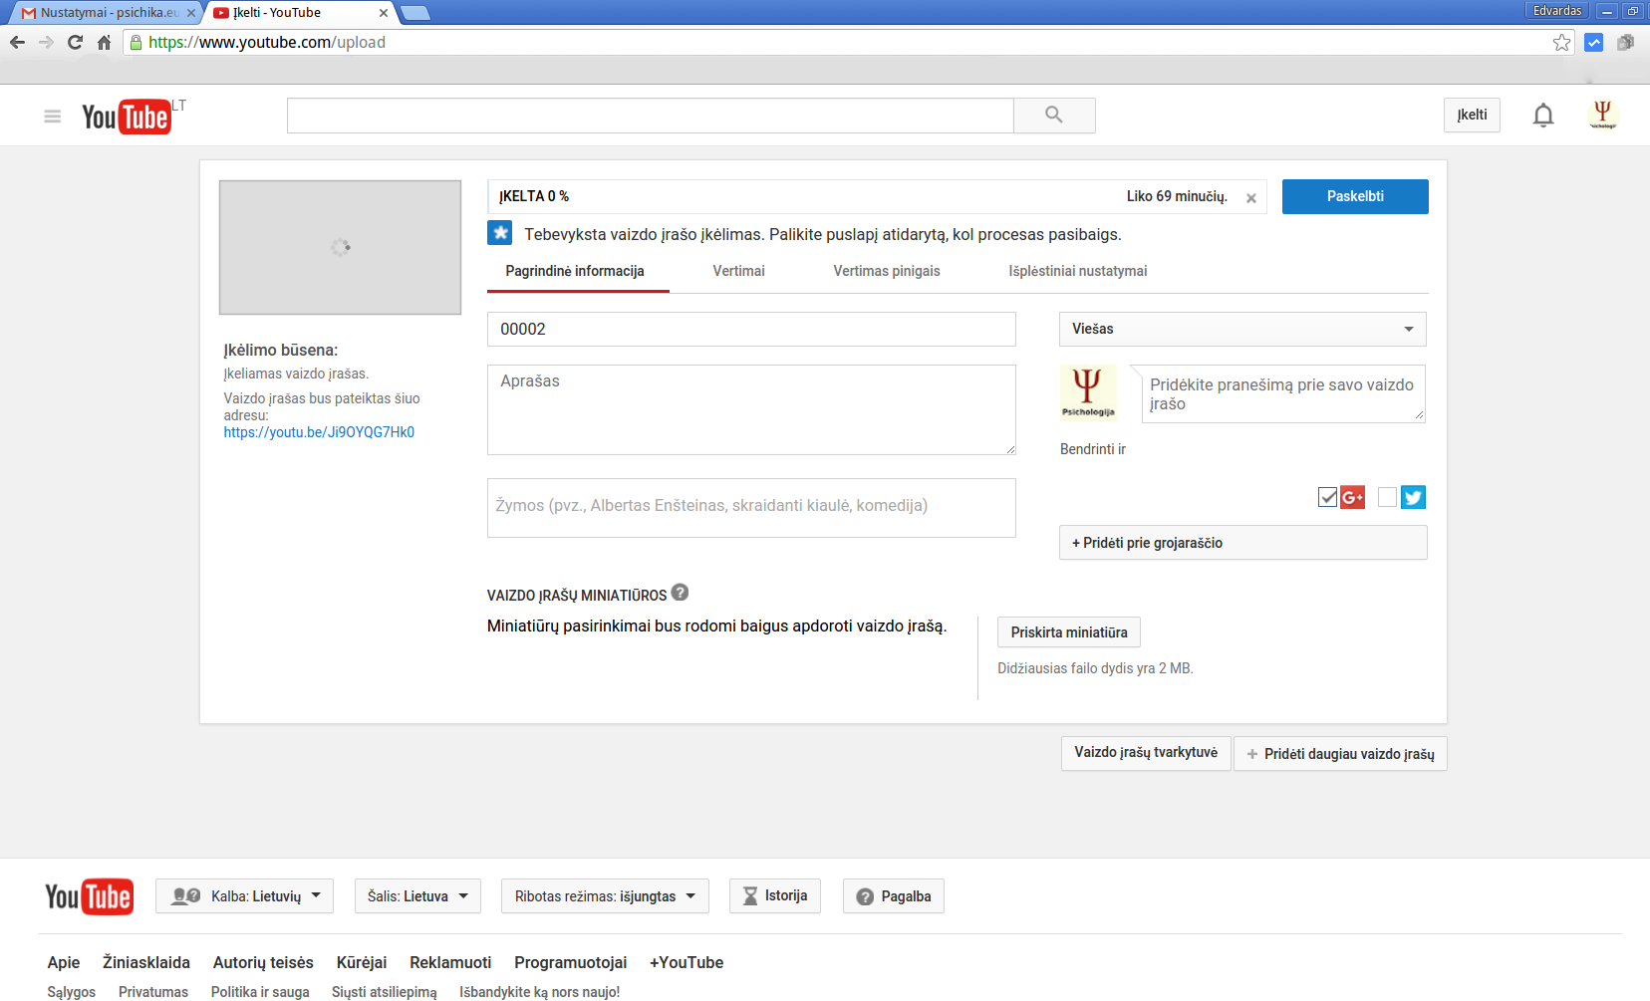Click the Twitter share icon
This screenshot has height=1001, width=1650.
(x=1413, y=497)
